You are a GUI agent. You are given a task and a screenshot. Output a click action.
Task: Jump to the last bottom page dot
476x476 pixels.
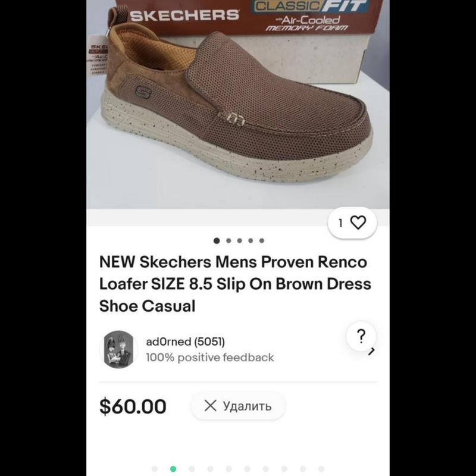[x=321, y=469]
